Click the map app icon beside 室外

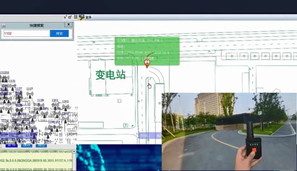click(82, 17)
